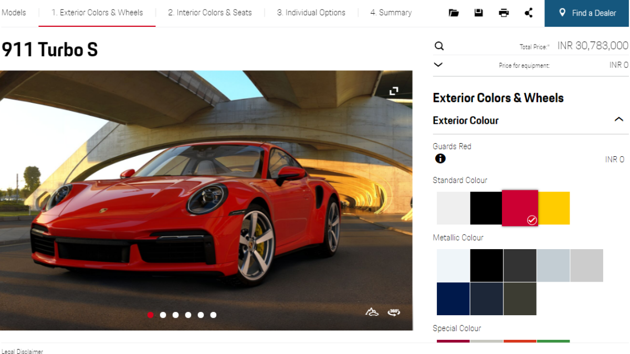Change the scenery with the landscape icon
Screen dimensions: 630x354
click(x=372, y=312)
